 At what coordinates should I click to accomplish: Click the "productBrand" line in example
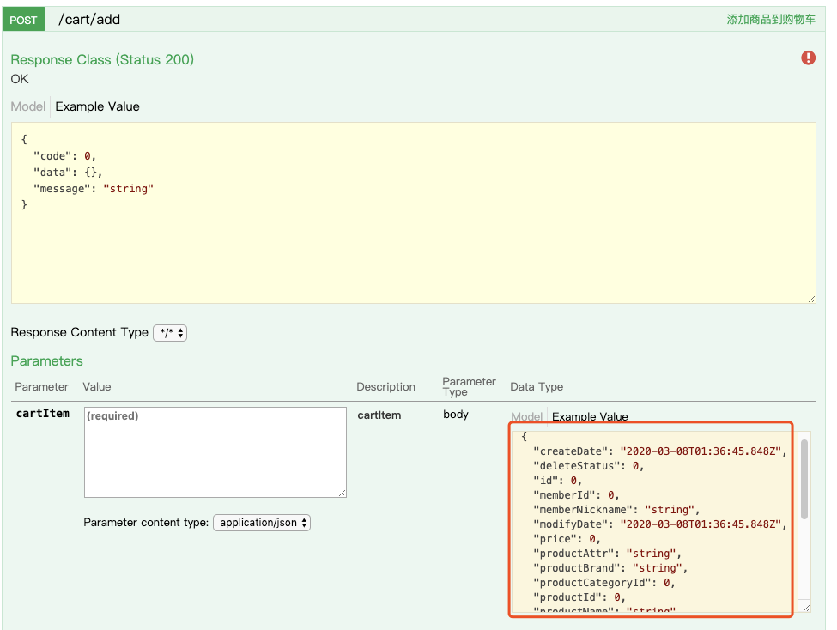pos(610,568)
